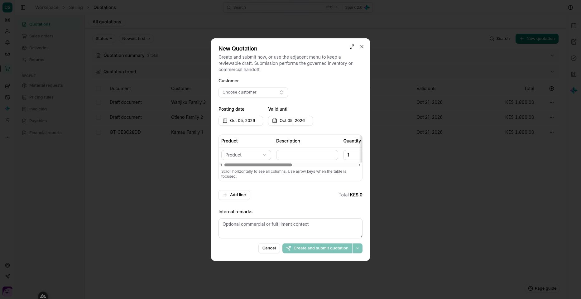The width and height of the screenshot is (581, 299).
Task: Toggle the select-all checkbox in the table header
Action: click(x=98, y=89)
